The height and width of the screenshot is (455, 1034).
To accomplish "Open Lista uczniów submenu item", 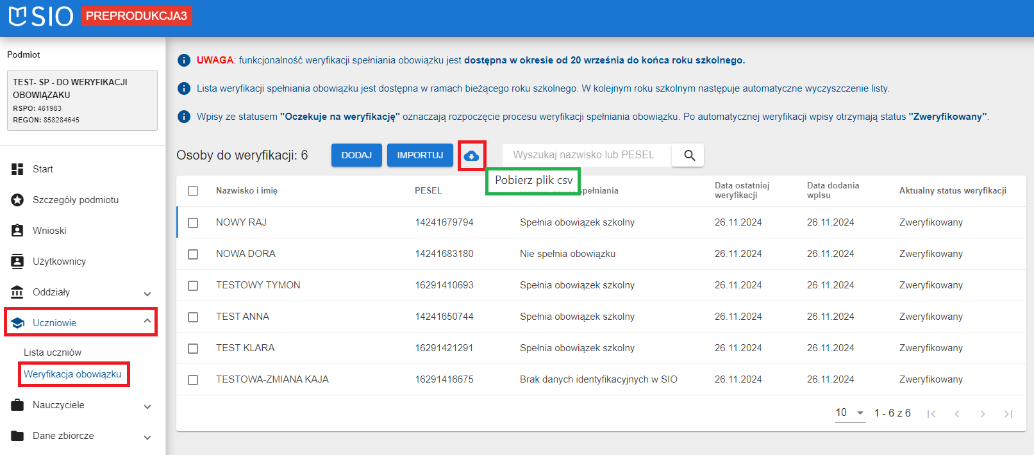I will pyautogui.click(x=53, y=352).
